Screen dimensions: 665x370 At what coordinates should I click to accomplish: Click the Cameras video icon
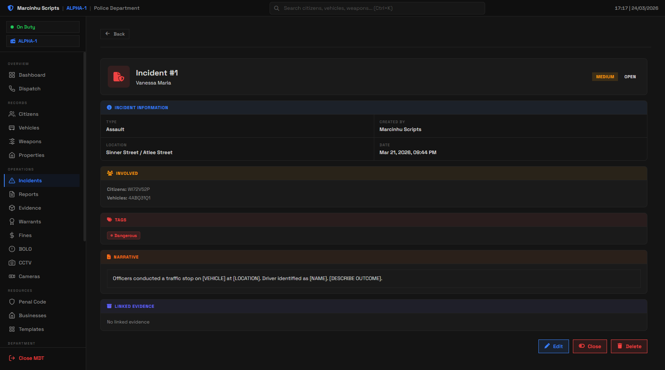click(x=12, y=277)
